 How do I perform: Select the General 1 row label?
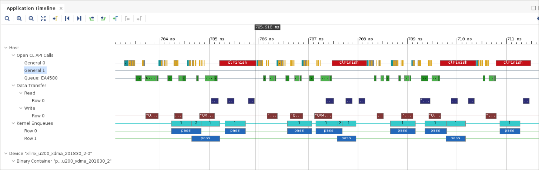click(35, 70)
